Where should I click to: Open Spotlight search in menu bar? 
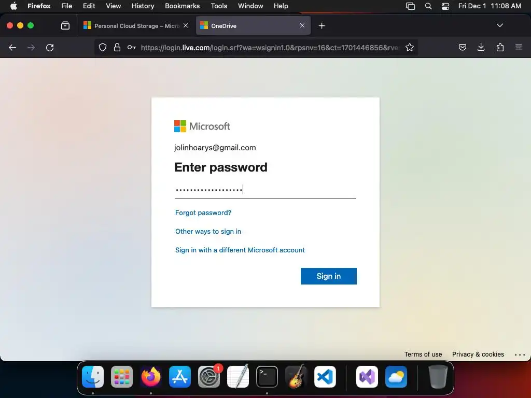click(x=428, y=6)
